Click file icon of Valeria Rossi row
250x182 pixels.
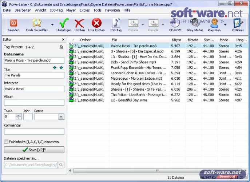coord(71,46)
